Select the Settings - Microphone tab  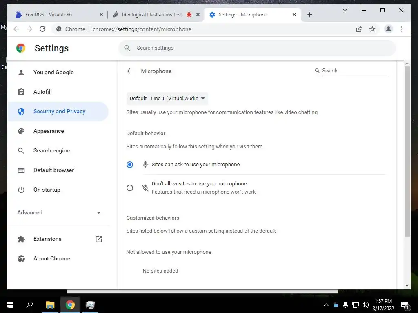point(252,15)
